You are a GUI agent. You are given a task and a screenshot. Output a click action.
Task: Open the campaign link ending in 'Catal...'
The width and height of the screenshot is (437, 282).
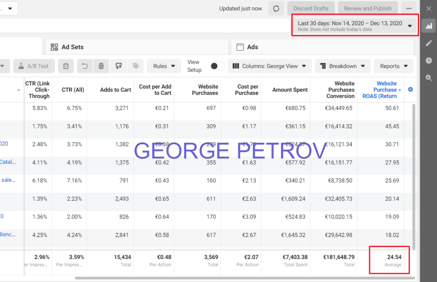pyautogui.click(x=8, y=162)
